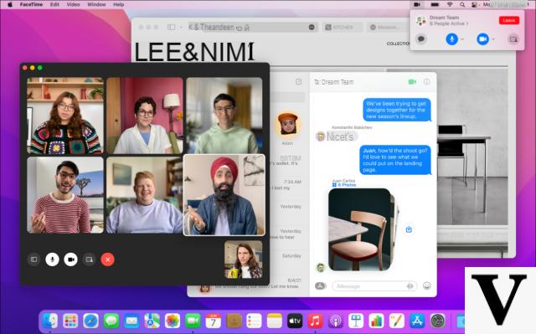Open FaceTime from the Dock
Image resolution: width=536 pixels, height=334 pixels.
[x=193, y=321]
